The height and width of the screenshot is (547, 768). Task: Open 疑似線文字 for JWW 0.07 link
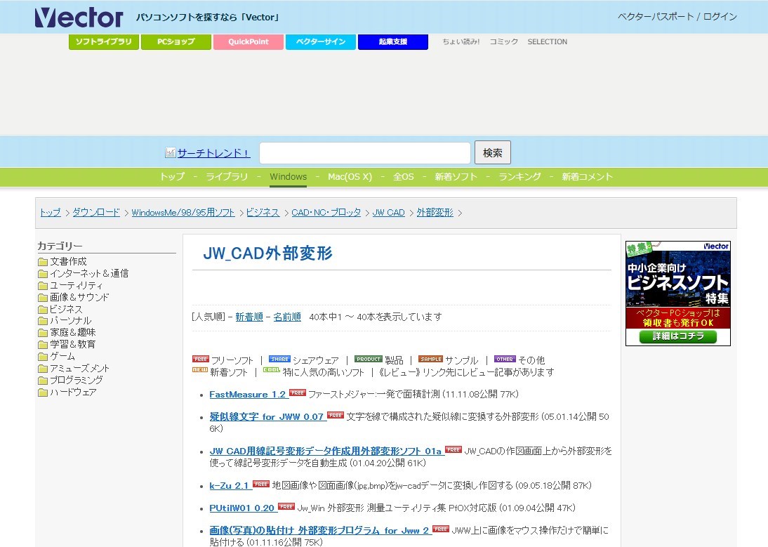pyautogui.click(x=267, y=416)
